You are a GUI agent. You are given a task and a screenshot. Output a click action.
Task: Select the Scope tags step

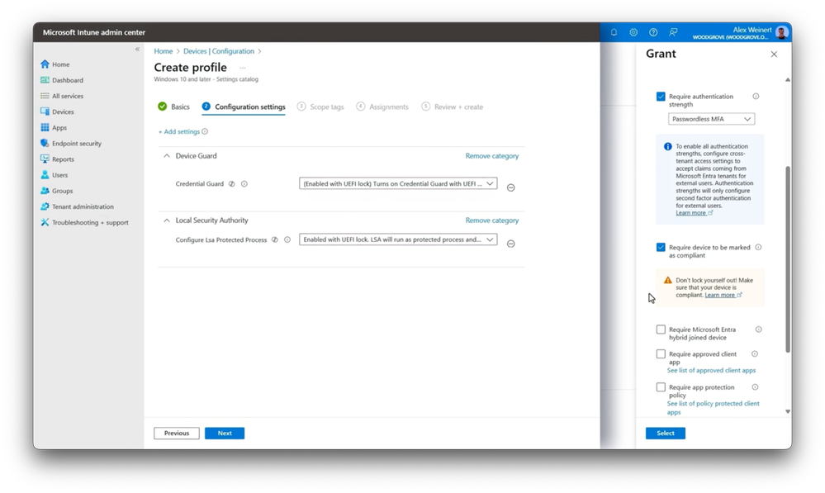pos(320,107)
